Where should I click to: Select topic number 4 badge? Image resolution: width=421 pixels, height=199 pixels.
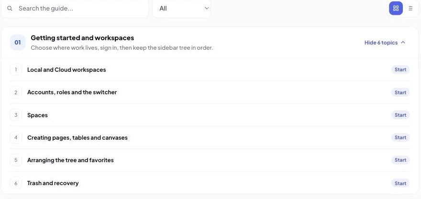pyautogui.click(x=16, y=137)
